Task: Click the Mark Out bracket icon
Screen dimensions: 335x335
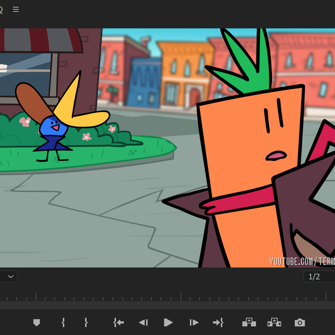Action: click(86, 322)
